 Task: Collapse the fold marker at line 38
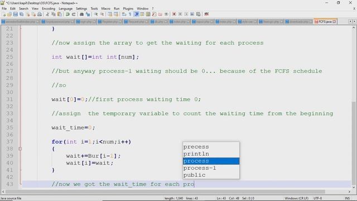pyautogui.click(x=20, y=149)
